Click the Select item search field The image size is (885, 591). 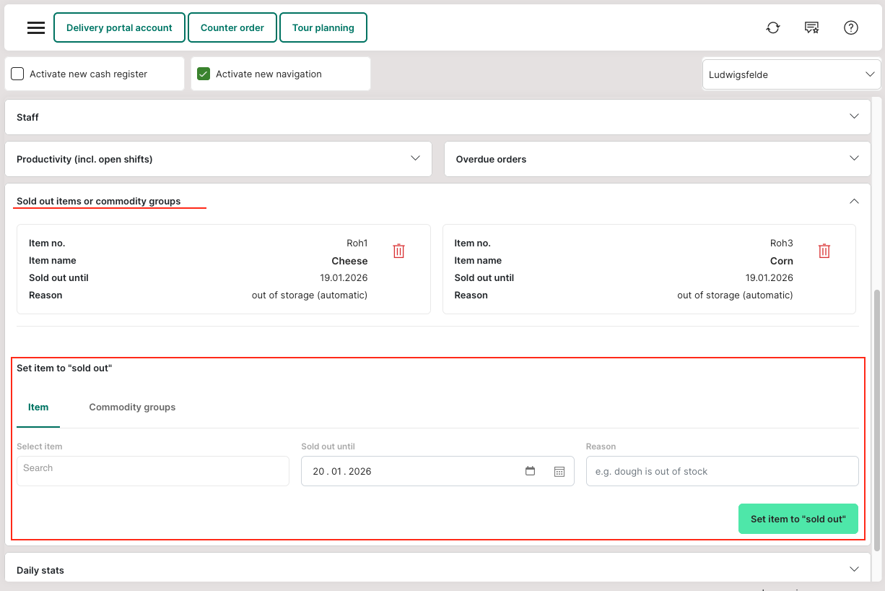pos(152,471)
